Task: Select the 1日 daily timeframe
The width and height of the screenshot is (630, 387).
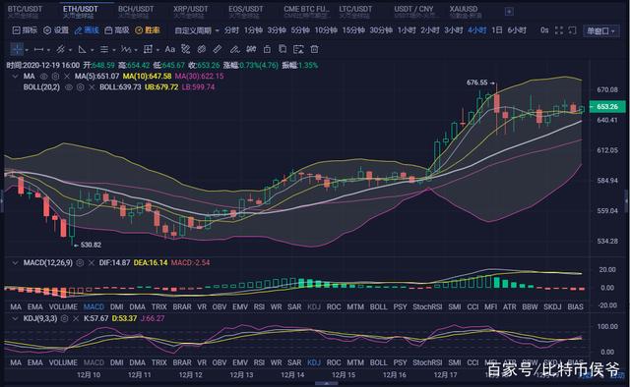Action: [496, 30]
